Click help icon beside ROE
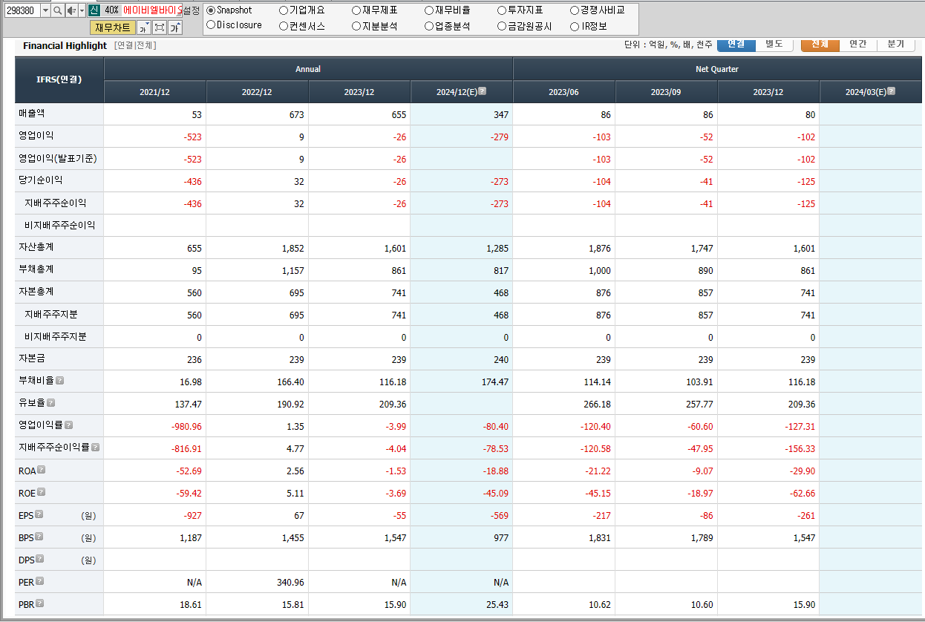 41,492
